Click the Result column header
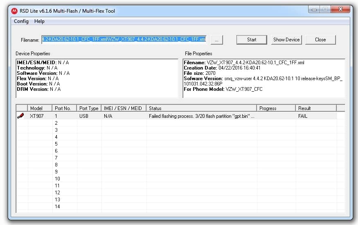This screenshot has width=358, height=225. 316,108
